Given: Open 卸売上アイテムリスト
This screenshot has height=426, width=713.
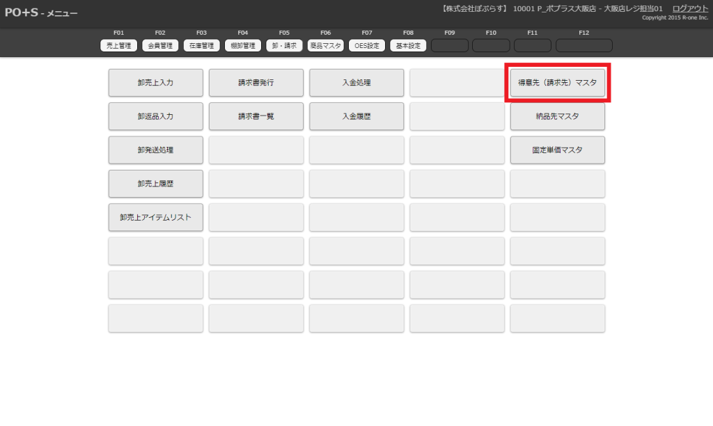Looking at the screenshot, I should 155,217.
